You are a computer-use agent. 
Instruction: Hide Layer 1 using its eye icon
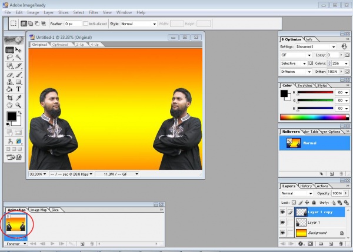pyautogui.click(x=283, y=223)
